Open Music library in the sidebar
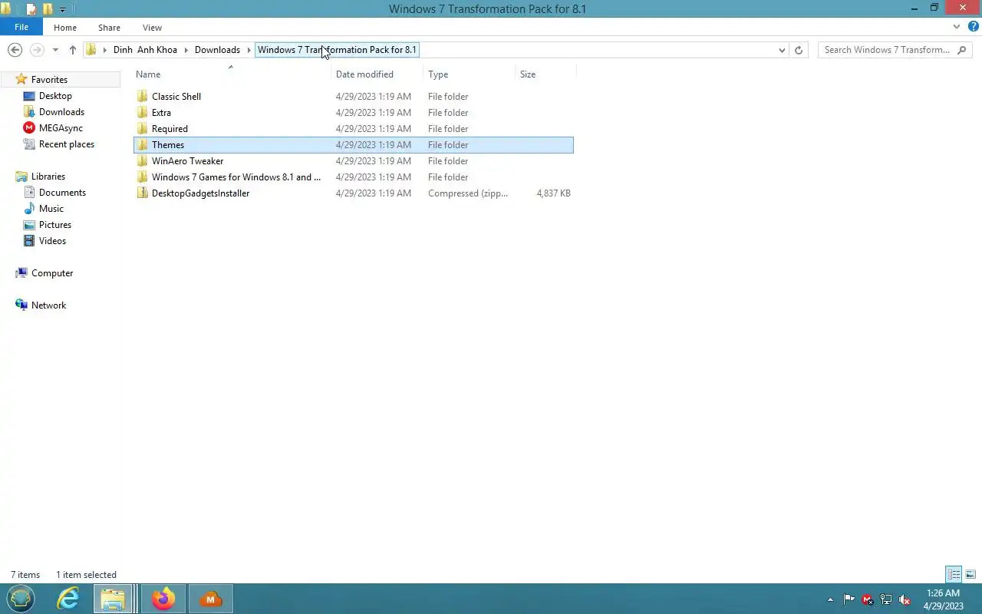This screenshot has height=614, width=982. 51,209
